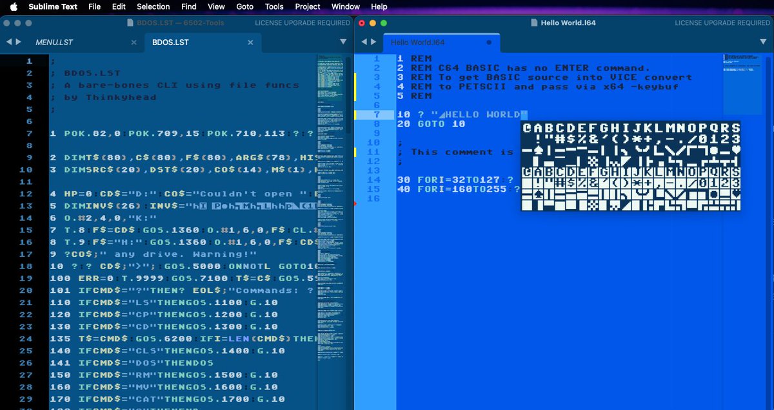Click line number 7 in BDOS.LST gutter
Viewport: 774px width, 410px height.
click(x=29, y=133)
